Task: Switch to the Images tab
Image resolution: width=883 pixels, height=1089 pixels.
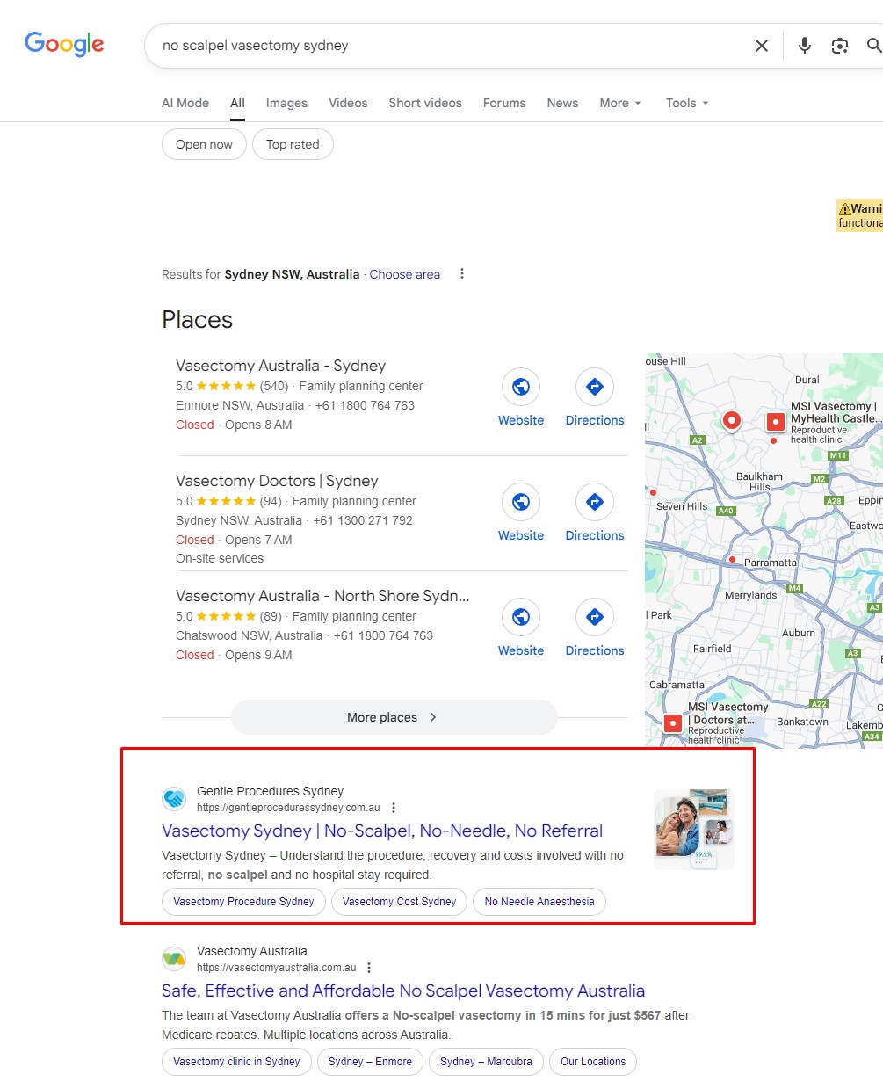Action: [x=286, y=103]
